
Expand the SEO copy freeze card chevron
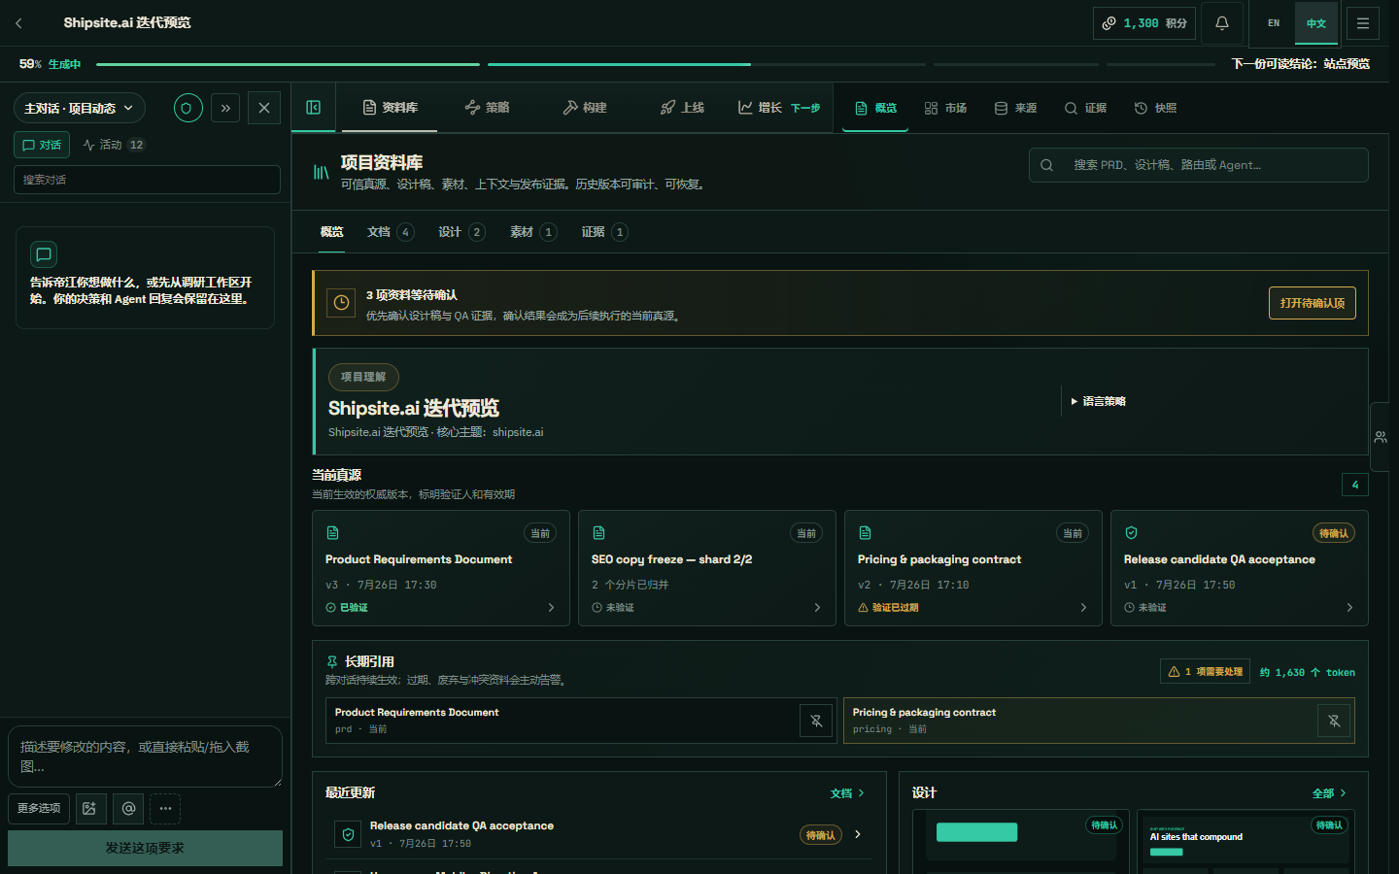(x=817, y=608)
